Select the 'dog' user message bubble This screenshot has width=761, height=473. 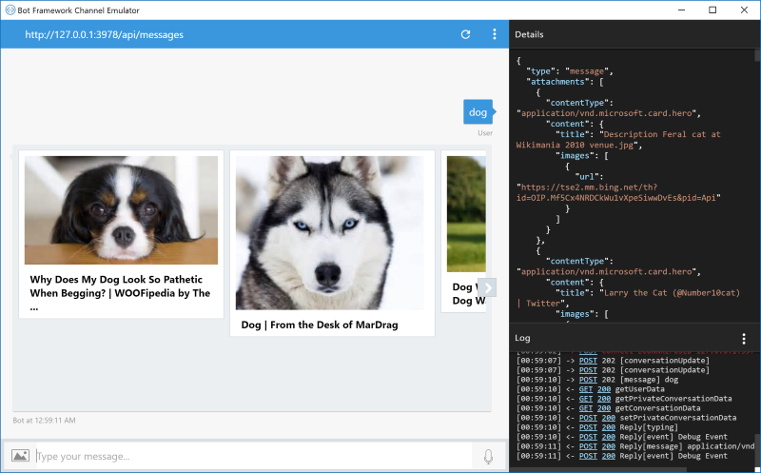(x=478, y=112)
